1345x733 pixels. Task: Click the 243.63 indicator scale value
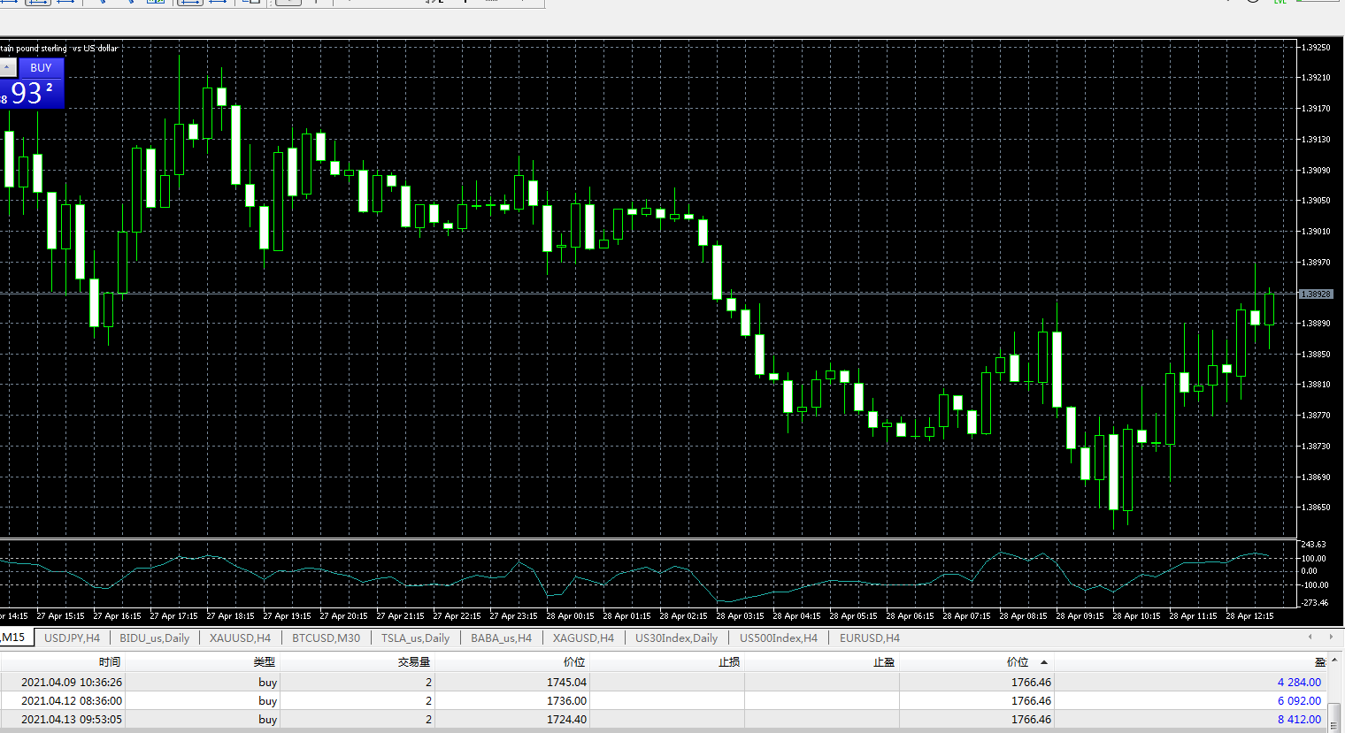coord(1314,545)
